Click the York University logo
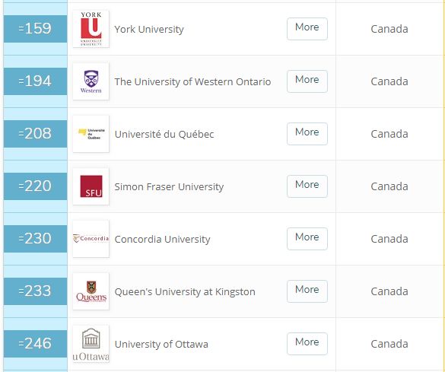 point(91,29)
